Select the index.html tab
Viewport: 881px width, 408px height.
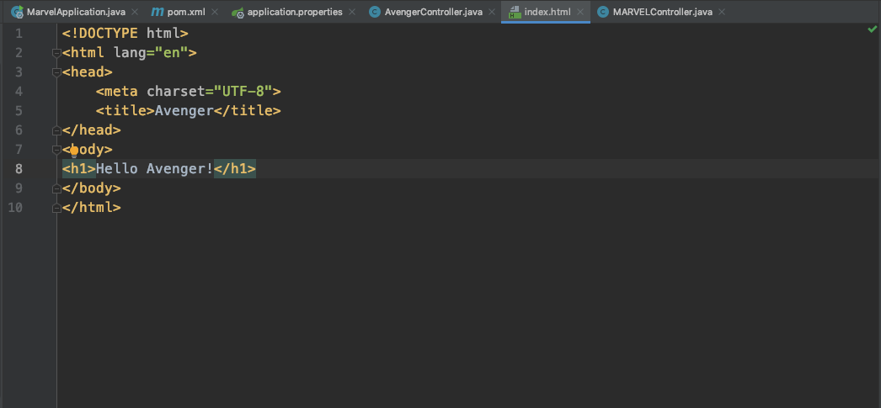[547, 12]
